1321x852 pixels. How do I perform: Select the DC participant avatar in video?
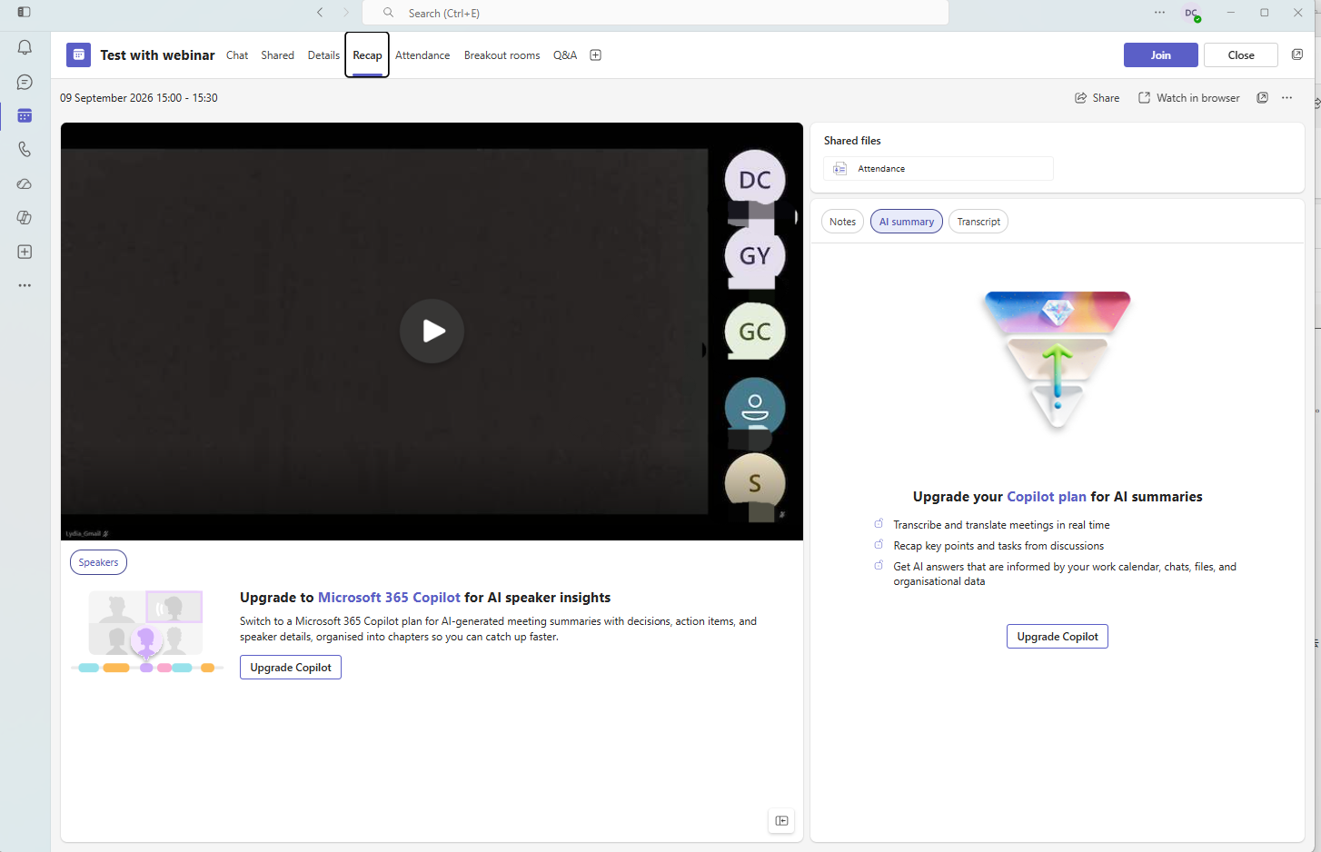(755, 180)
